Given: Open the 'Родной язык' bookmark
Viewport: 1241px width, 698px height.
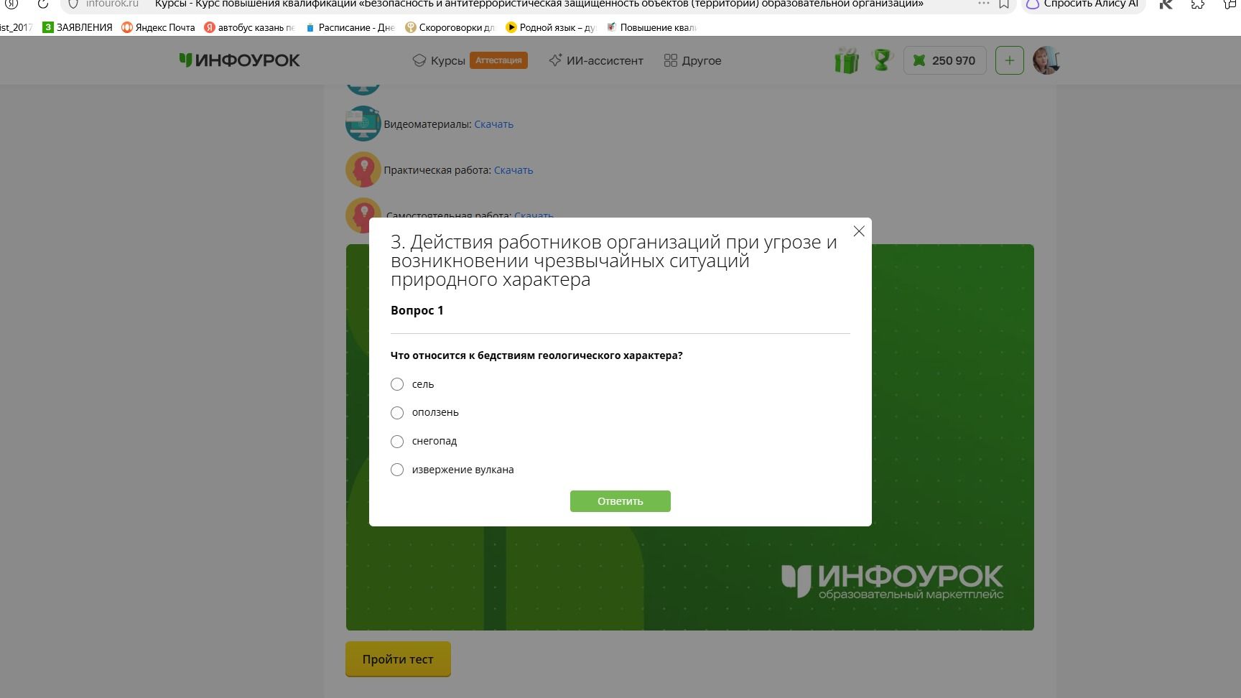Looking at the screenshot, I should tap(551, 27).
